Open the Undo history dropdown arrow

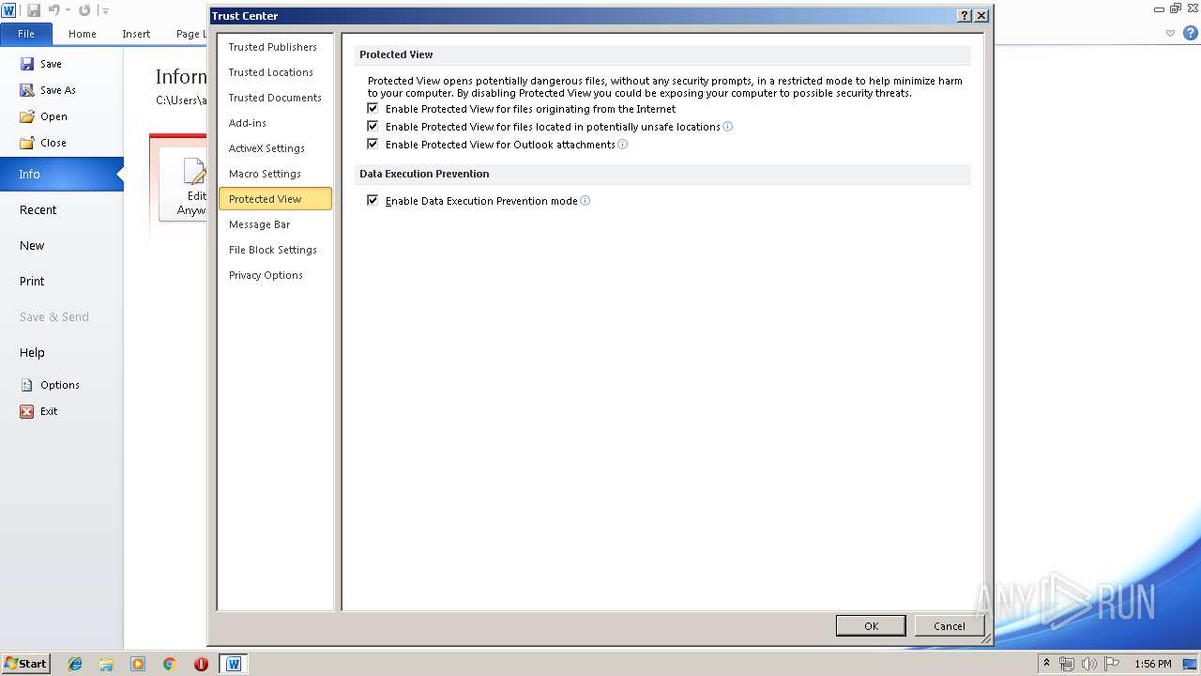tap(68, 11)
